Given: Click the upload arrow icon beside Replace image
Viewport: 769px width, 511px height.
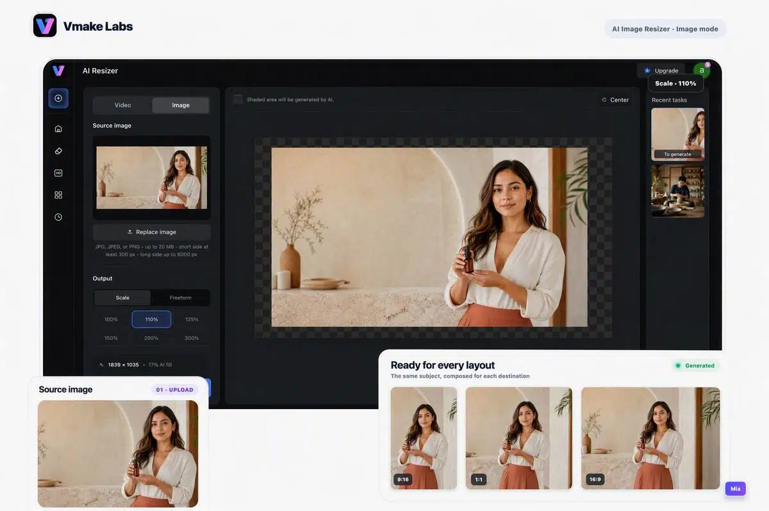Looking at the screenshot, I should tap(130, 232).
